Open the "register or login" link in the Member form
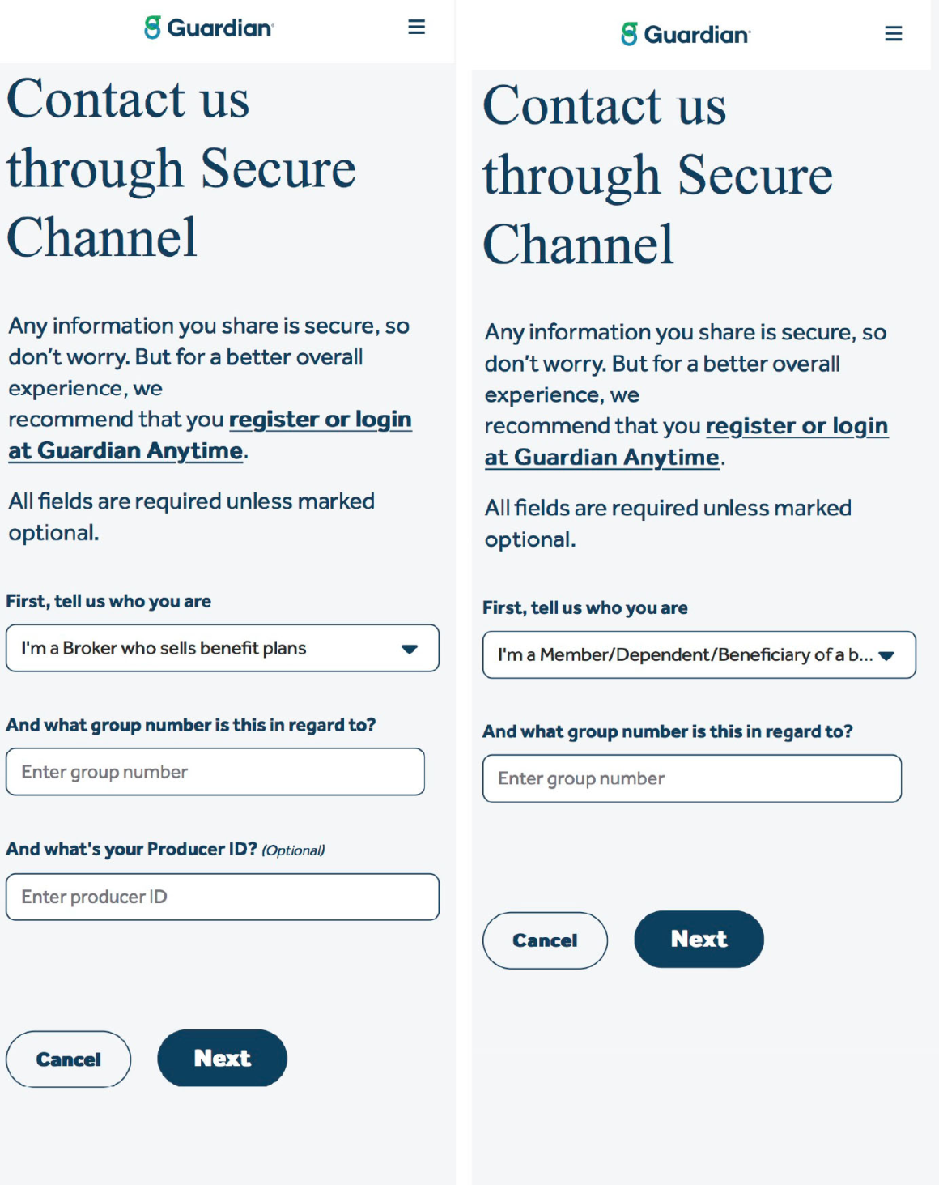 [x=797, y=426]
